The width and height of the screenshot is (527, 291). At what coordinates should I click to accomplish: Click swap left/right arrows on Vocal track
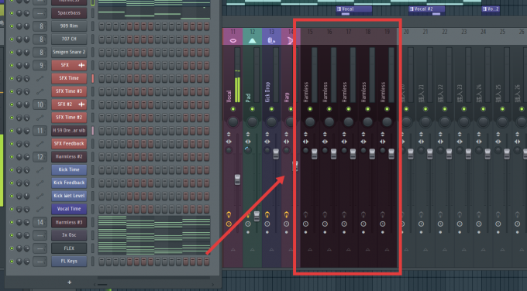click(229, 142)
